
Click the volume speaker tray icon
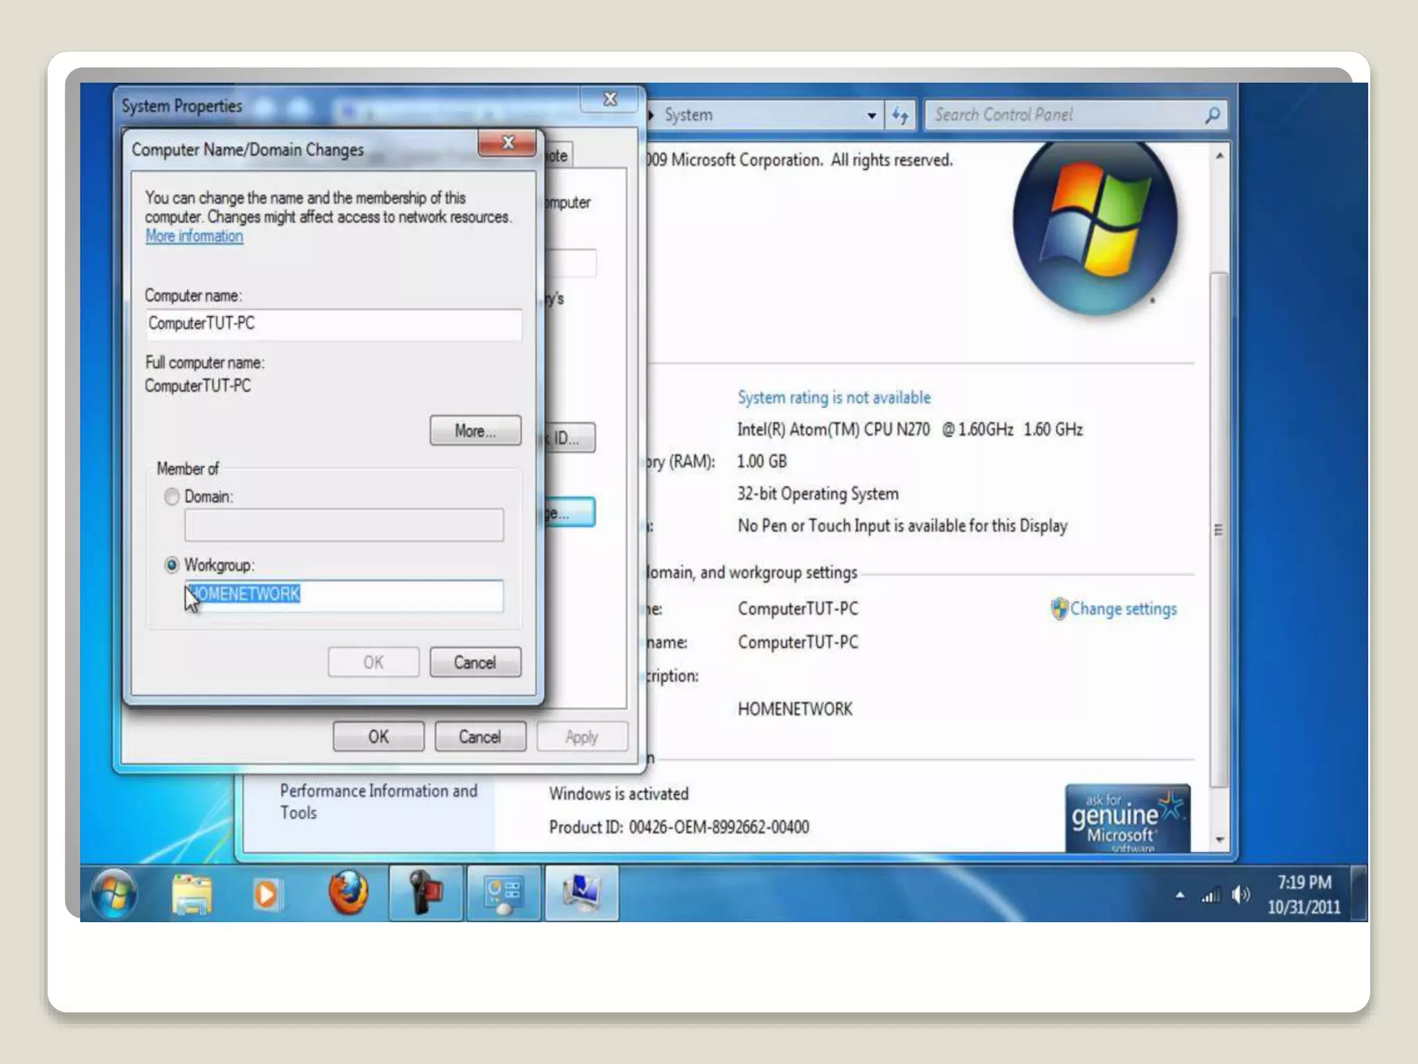(1240, 895)
